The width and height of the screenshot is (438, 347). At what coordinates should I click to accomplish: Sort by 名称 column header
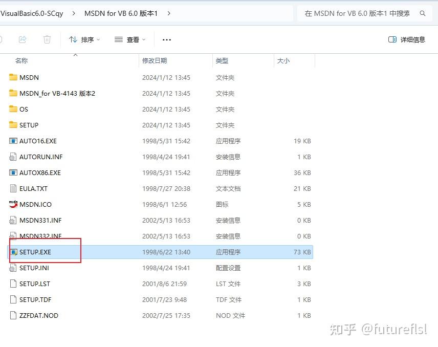click(21, 60)
